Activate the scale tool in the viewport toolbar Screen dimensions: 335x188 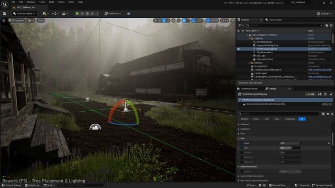point(169,20)
